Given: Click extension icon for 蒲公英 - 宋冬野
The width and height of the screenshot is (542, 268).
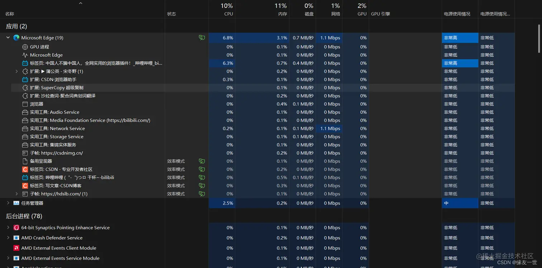Looking at the screenshot, I should click(x=25, y=71).
